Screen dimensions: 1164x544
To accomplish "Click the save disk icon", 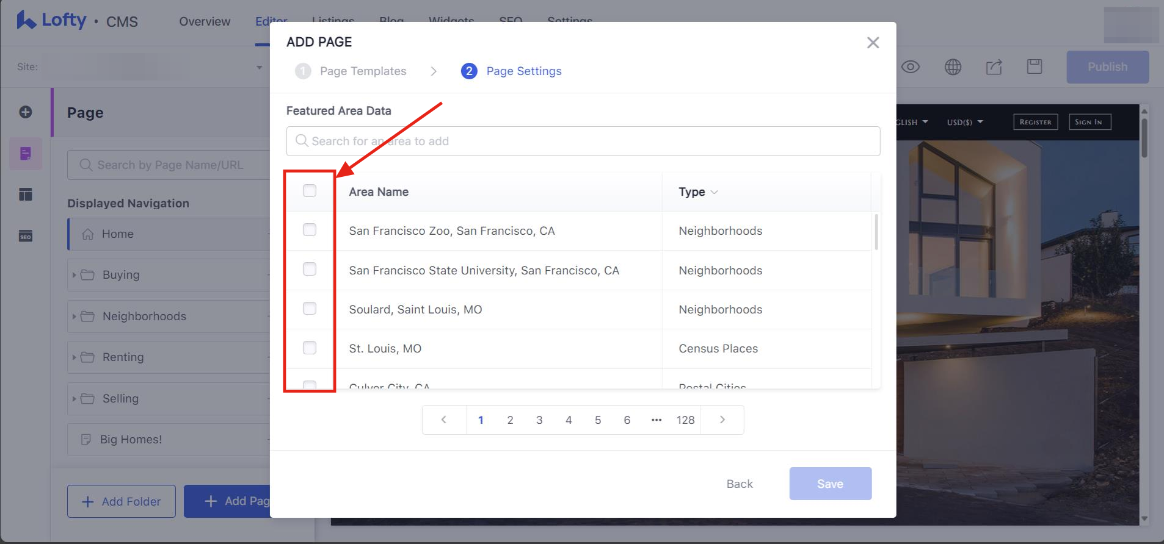I will [x=1035, y=67].
